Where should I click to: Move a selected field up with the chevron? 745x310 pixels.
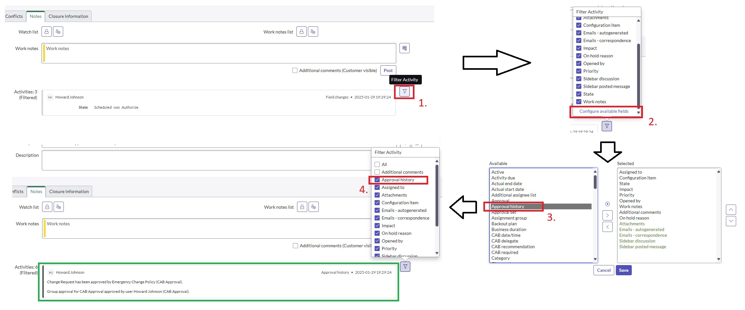[x=731, y=209]
